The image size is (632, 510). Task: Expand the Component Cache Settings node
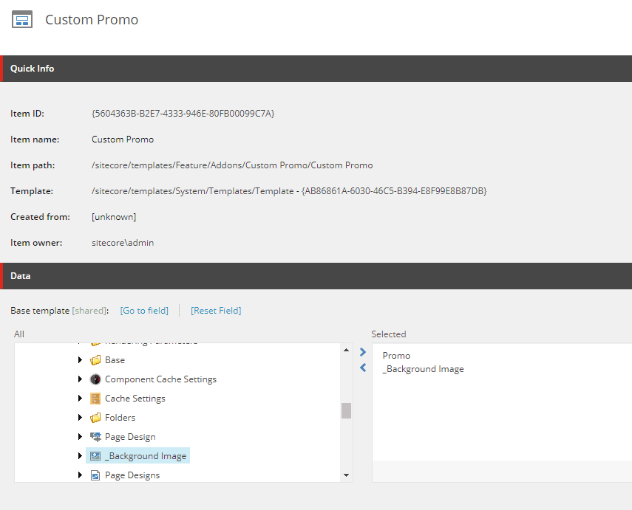pyautogui.click(x=80, y=379)
